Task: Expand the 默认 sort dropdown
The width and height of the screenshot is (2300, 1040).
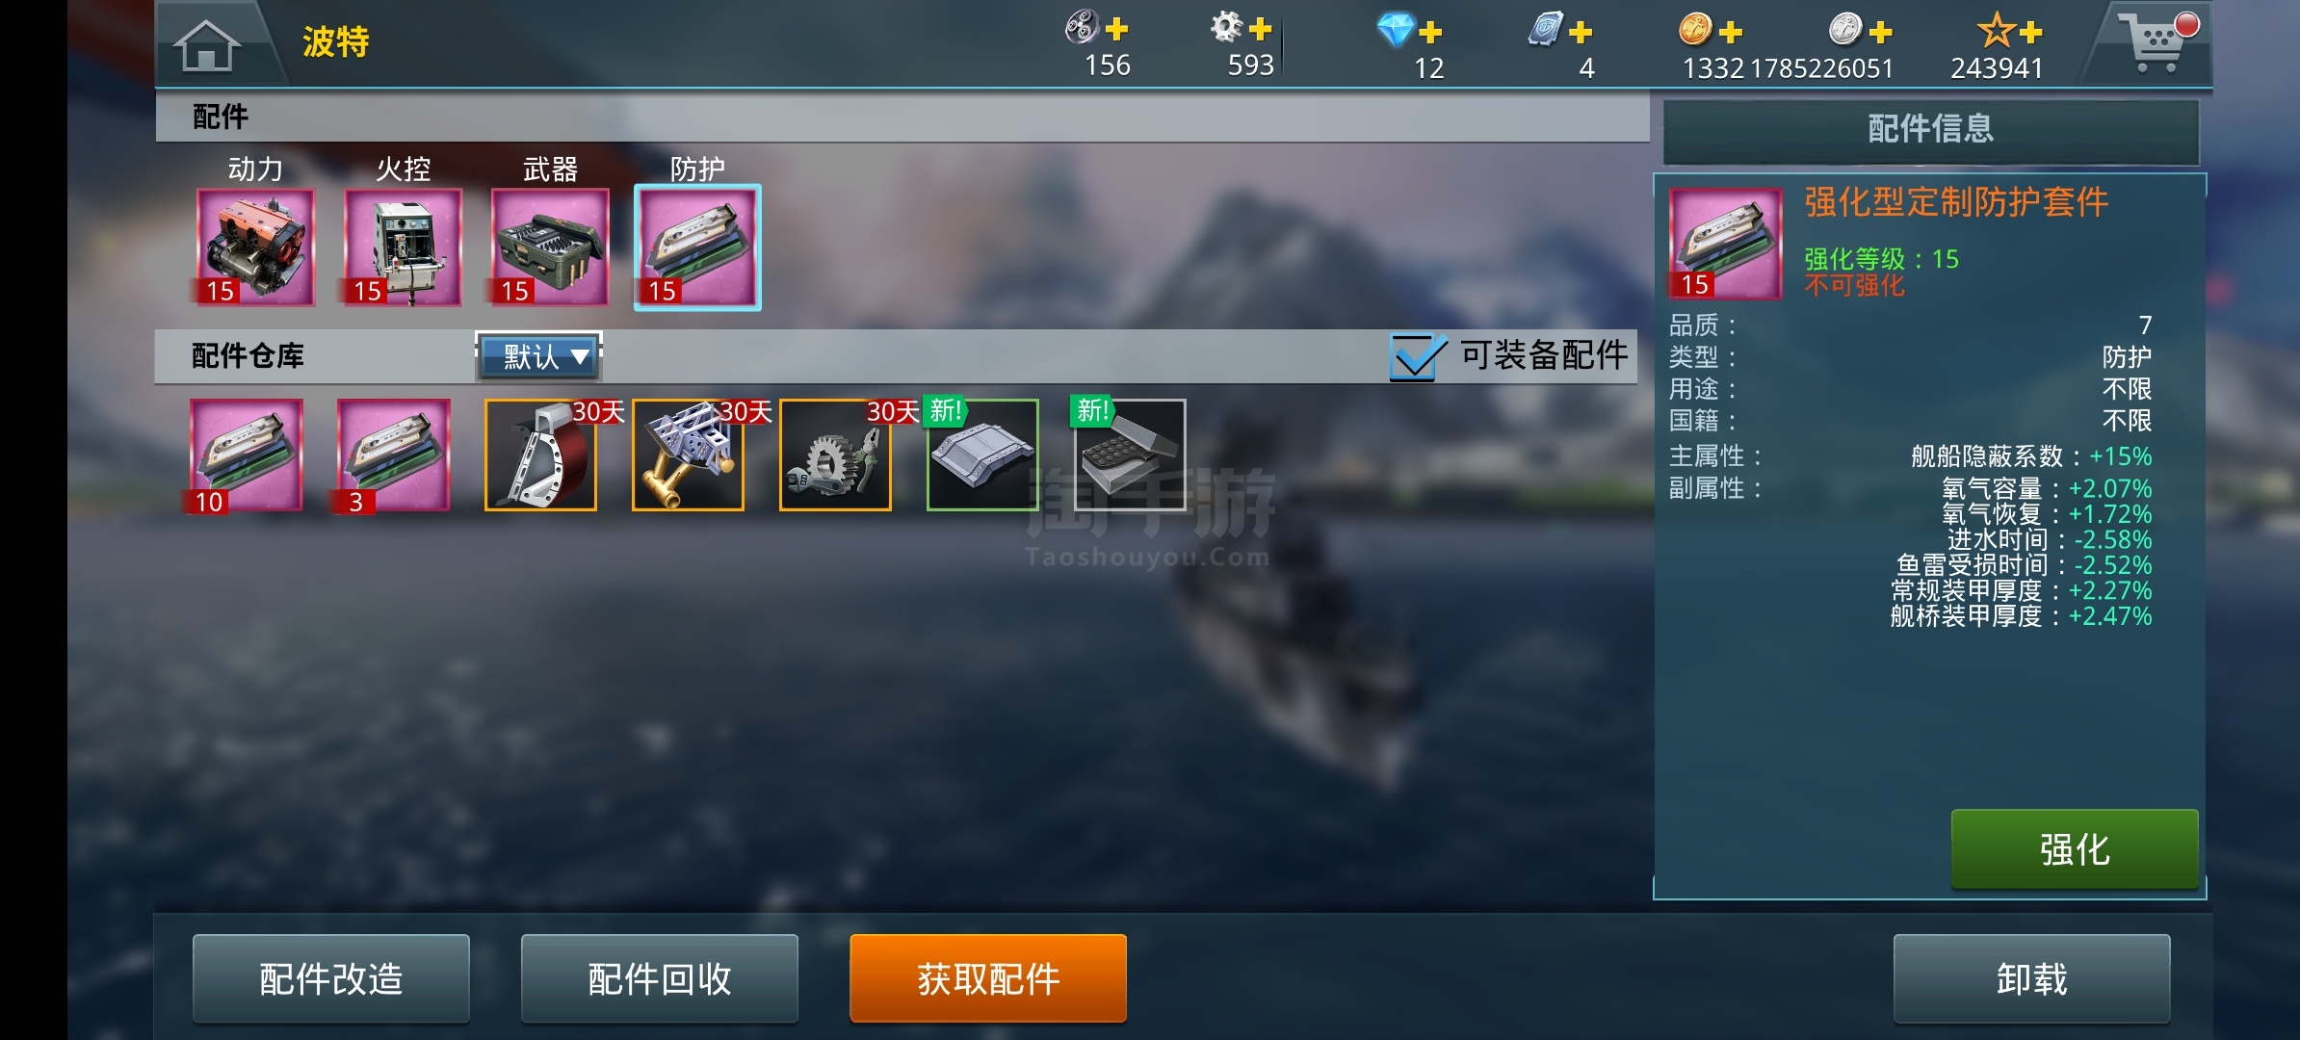Action: tap(539, 357)
